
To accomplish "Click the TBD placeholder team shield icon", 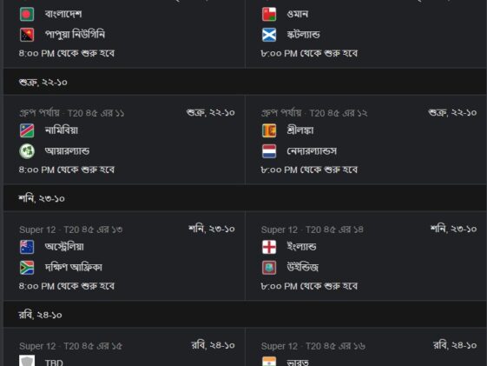I will [x=27, y=361].
